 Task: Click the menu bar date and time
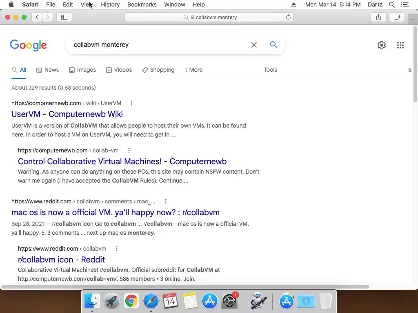click(333, 4)
